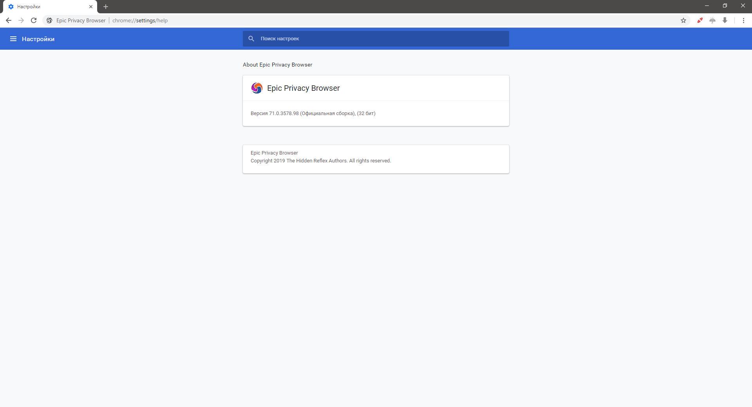Focus the Поиск настроек search field
Viewport: 752px width, 407px height.
(376, 39)
